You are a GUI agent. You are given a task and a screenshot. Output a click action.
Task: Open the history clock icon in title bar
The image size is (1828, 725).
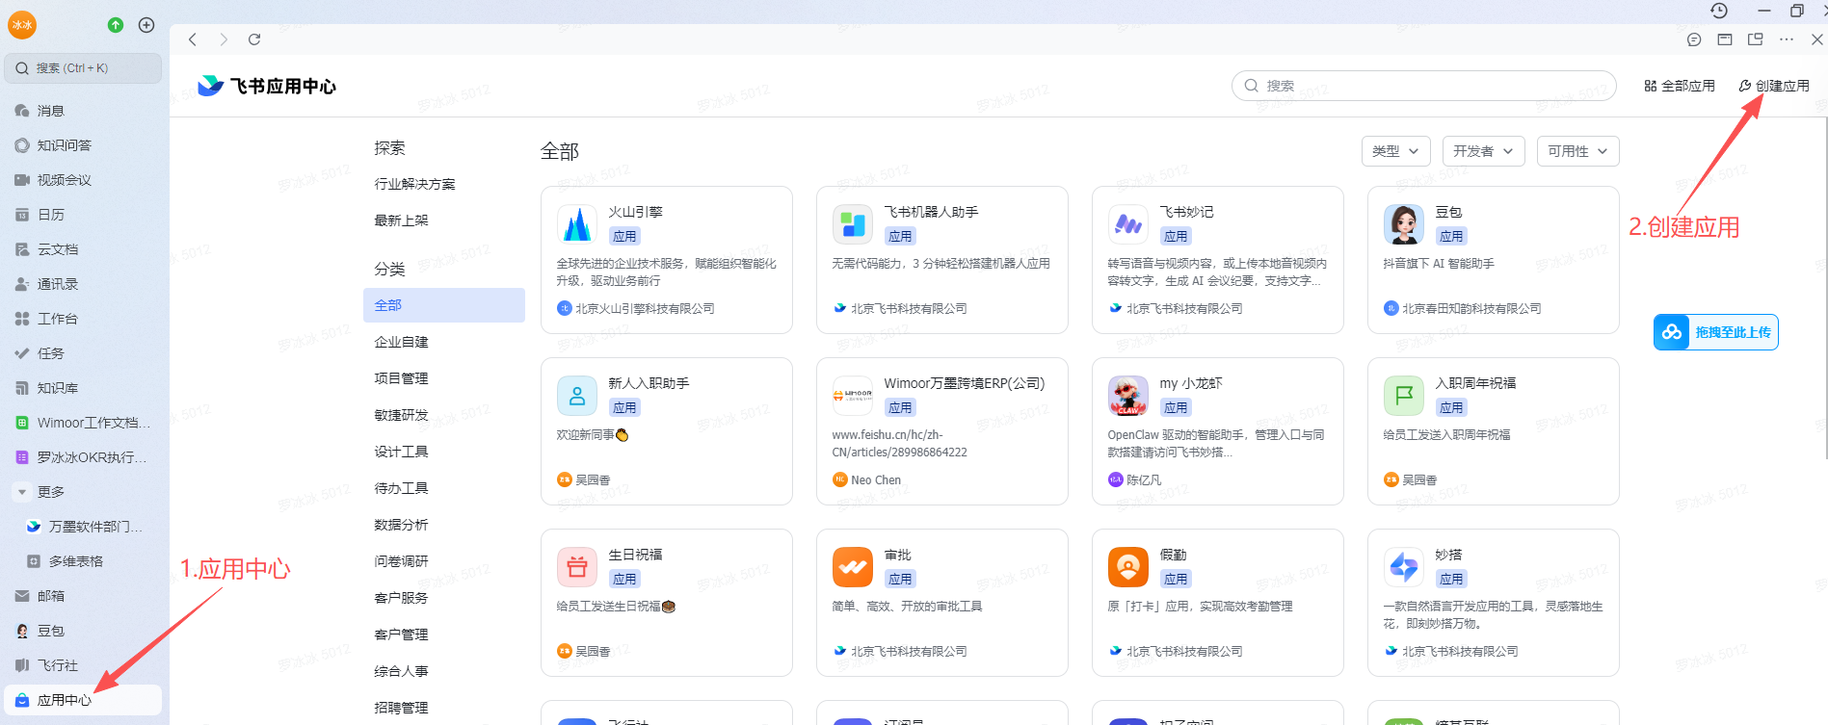coord(1718,11)
